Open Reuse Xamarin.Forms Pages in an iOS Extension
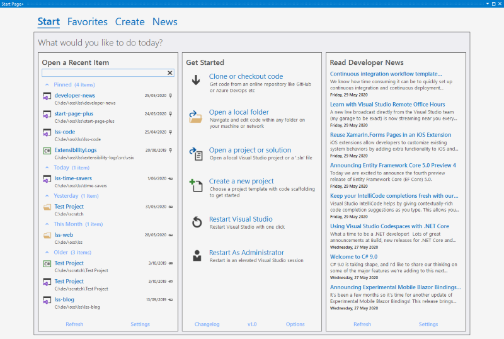The image size is (504, 339). coord(391,135)
